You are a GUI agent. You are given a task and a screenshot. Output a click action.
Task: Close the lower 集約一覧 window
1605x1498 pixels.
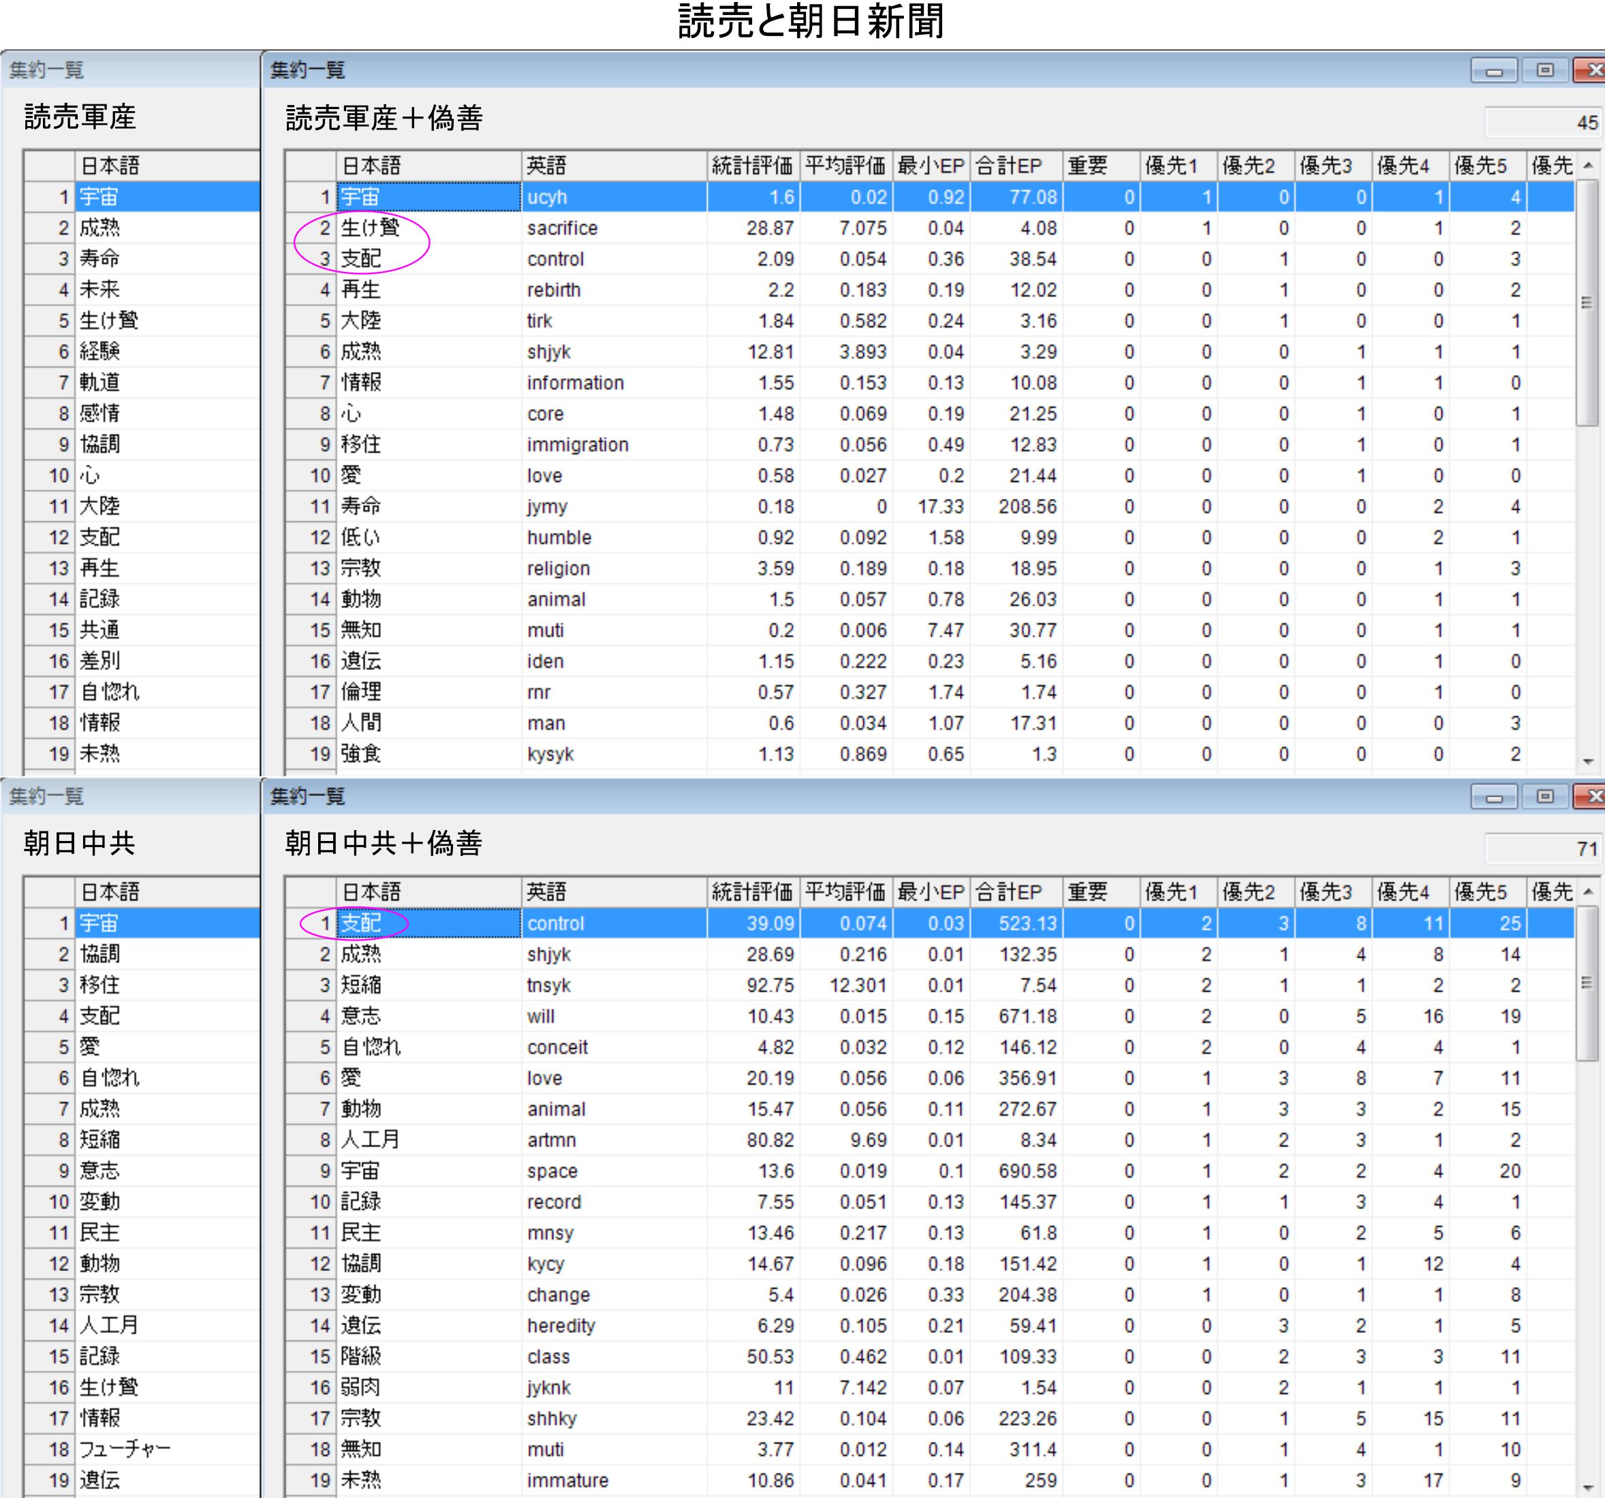point(1592,797)
